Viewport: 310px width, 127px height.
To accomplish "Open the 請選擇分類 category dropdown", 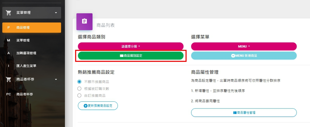I will [131, 47].
